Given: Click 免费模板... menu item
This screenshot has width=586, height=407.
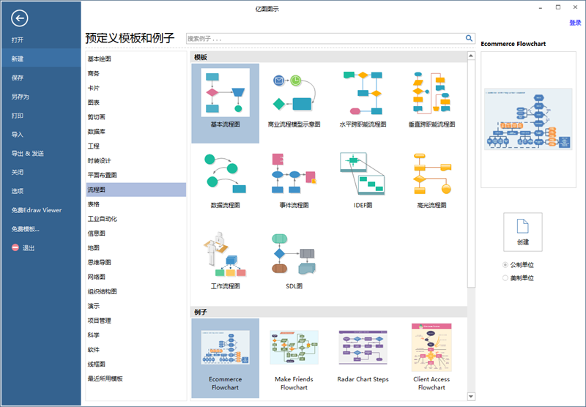Looking at the screenshot, I should [x=26, y=229].
